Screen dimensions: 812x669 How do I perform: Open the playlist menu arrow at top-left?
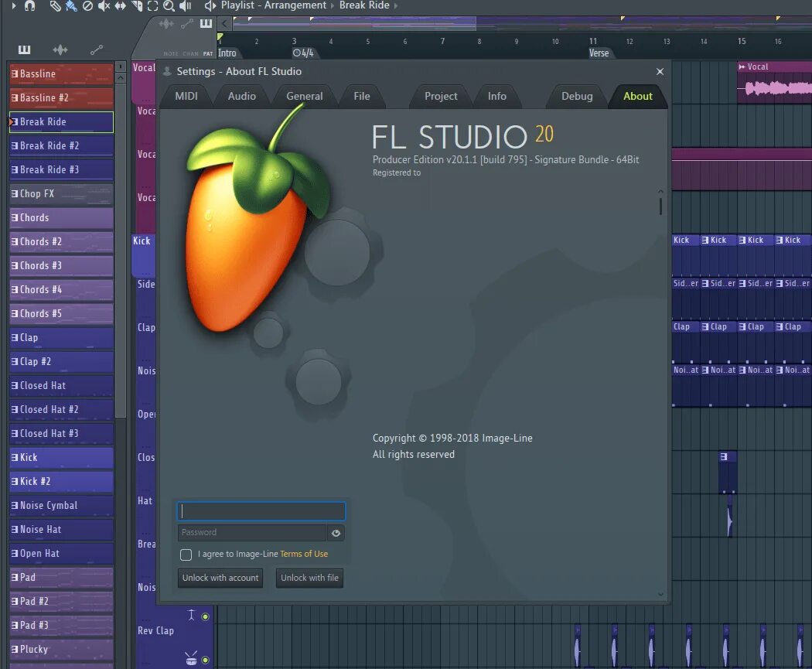pyautogui.click(x=14, y=5)
